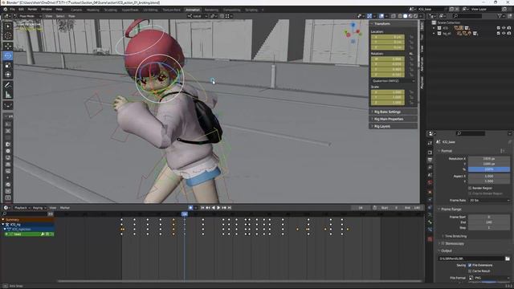The height and width of the screenshot is (289, 514).
Task: Toggle the Render Region checkbox
Action: (x=470, y=188)
